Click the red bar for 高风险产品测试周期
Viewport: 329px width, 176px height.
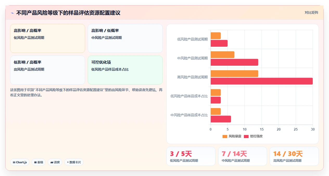tap(262, 81)
